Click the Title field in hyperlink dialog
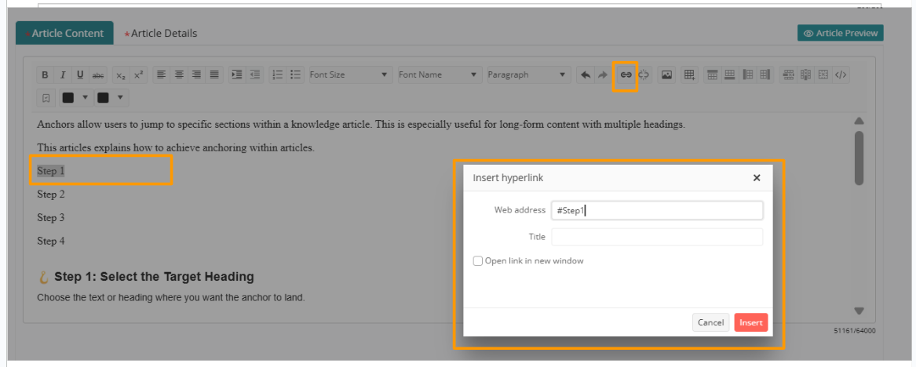The height and width of the screenshot is (367, 916). (x=657, y=237)
